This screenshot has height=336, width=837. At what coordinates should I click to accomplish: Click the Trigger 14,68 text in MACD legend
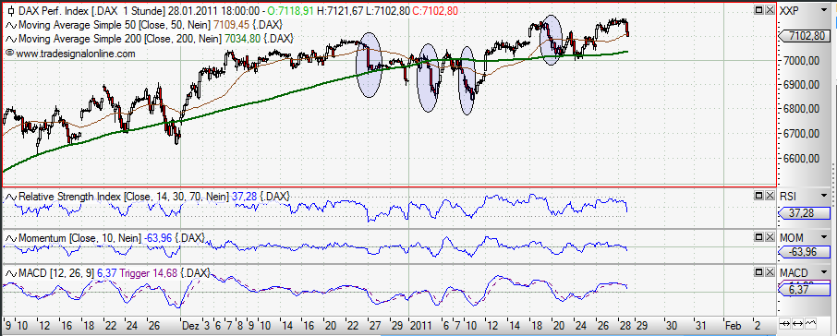[150, 273]
